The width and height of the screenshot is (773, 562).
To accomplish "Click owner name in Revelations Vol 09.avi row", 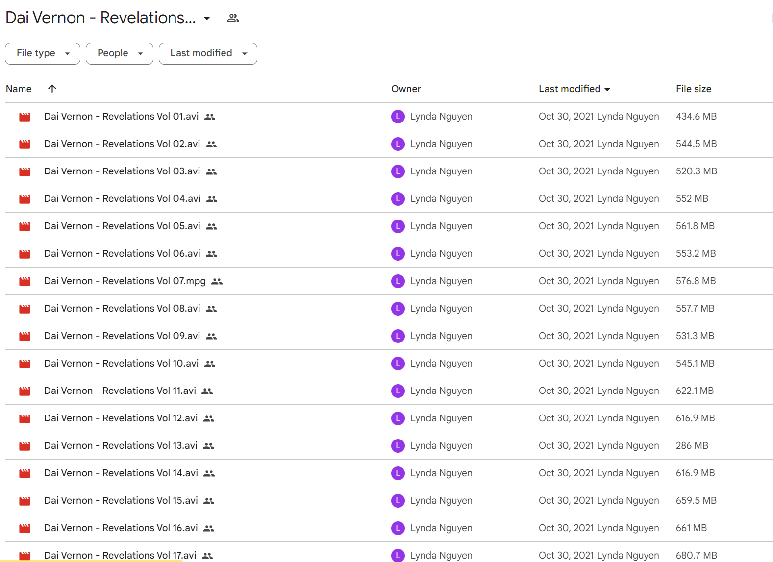I will [x=441, y=336].
